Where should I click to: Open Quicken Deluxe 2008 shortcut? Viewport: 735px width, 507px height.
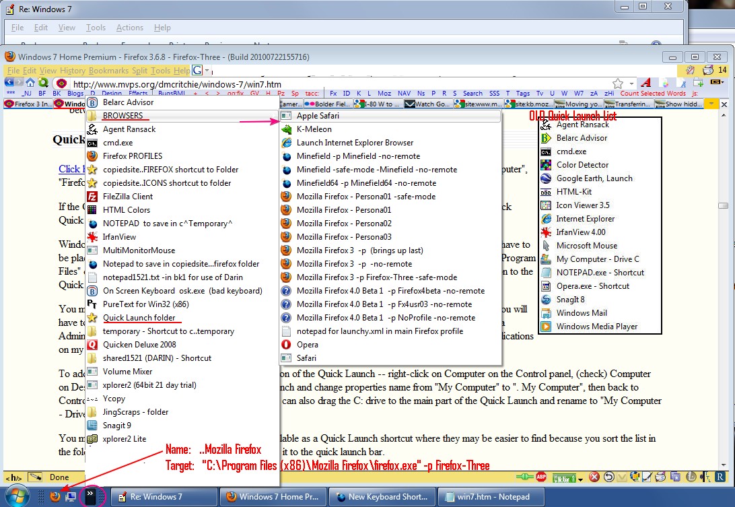182,345
